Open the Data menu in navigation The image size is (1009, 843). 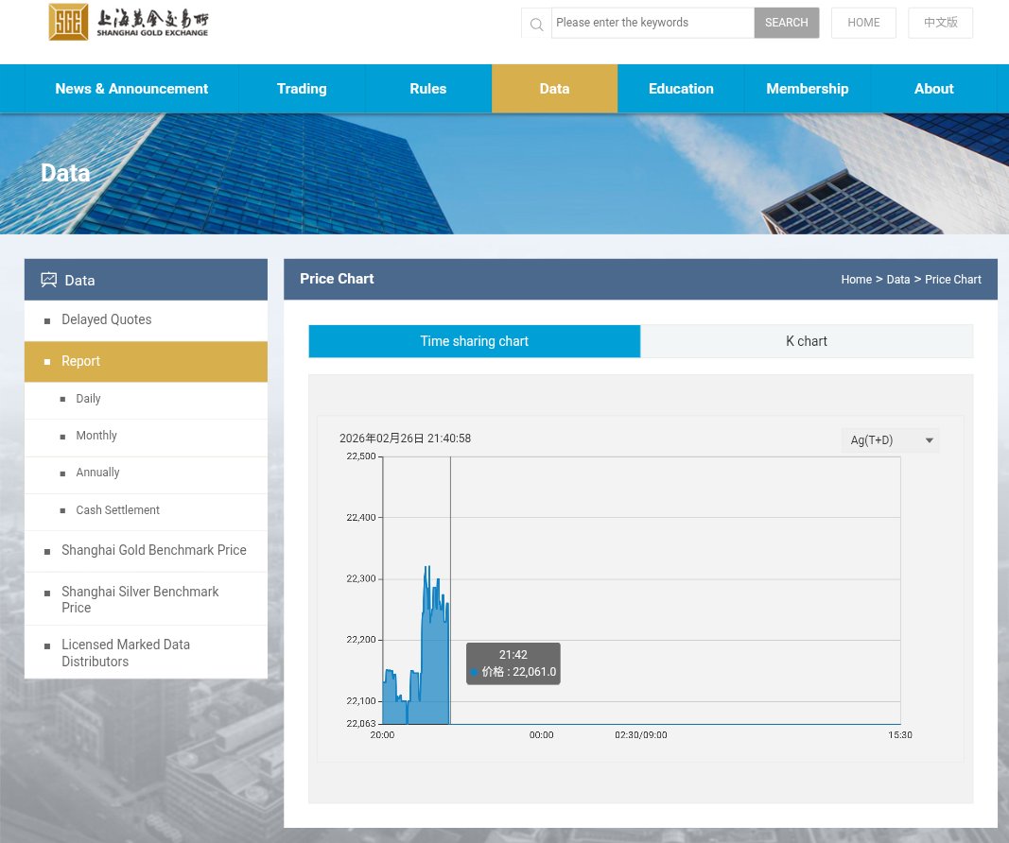click(555, 89)
